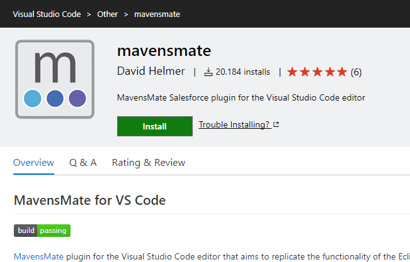Image resolution: width=410 pixels, height=262 pixels.
Task: Click the MavensMate for VS Code heading
Action: click(89, 200)
